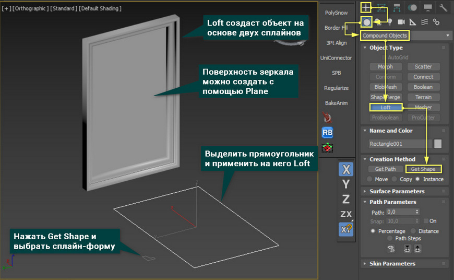Click the red checkered mesh icon

coord(328,148)
